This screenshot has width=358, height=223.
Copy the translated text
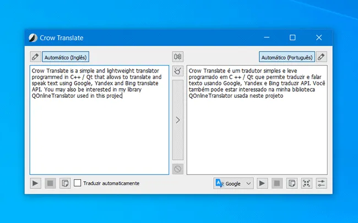pos(292,183)
